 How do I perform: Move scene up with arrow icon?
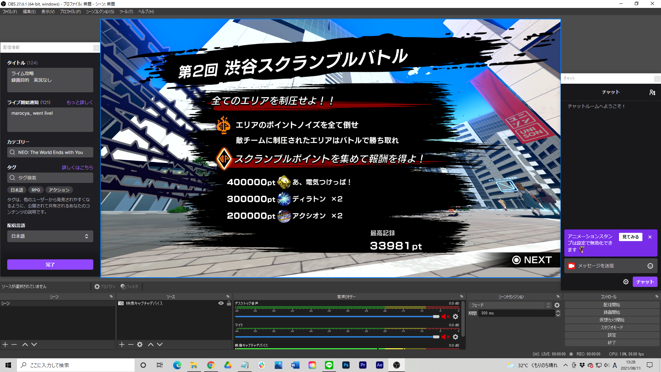tap(25, 344)
